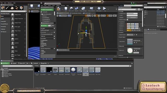Screen dimensions: 167x93
Task: Toggle the Editable when inherited checkbox
Action: pyautogui.click(x=127, y=20)
